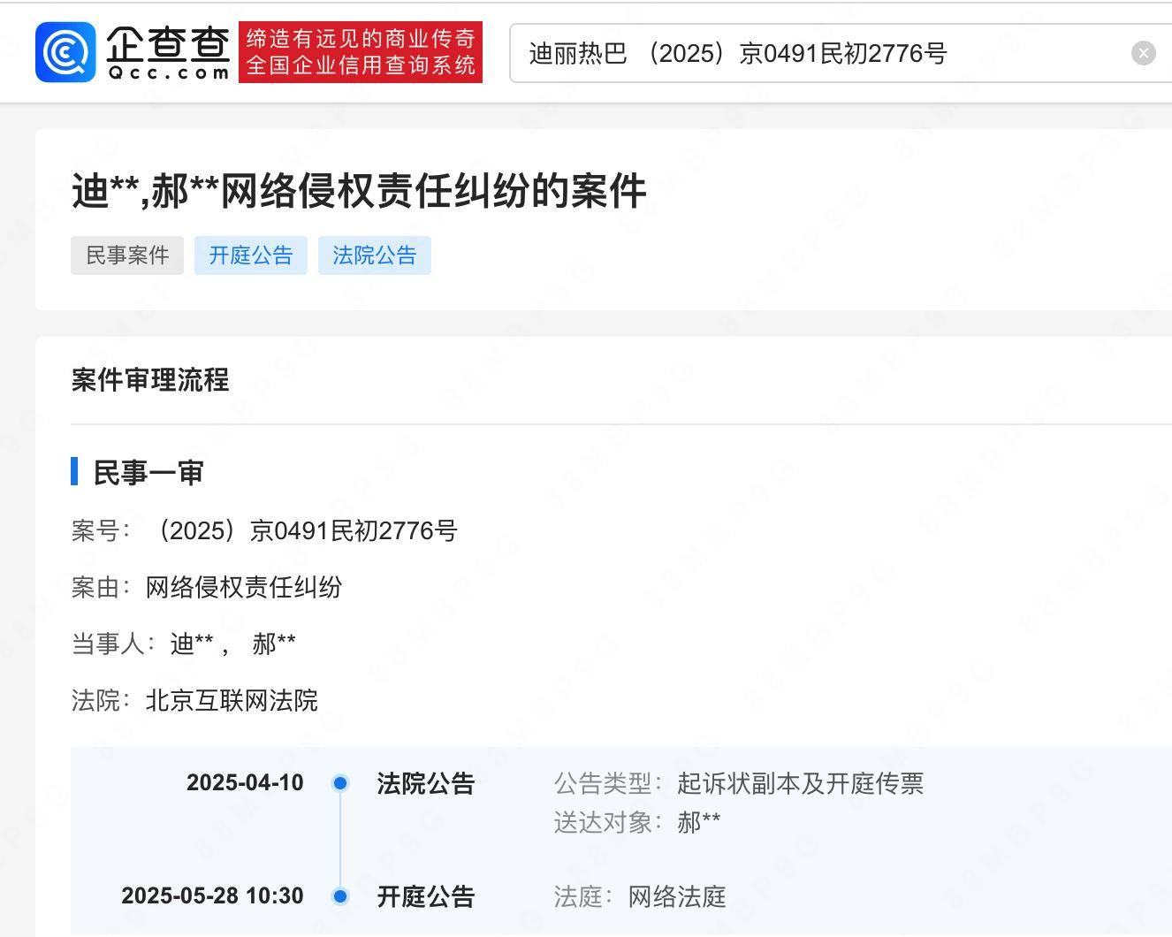Screen dimensions: 1172x937
Task: Click the 开庭公告 timeline entry title
Action: pyautogui.click(x=426, y=896)
